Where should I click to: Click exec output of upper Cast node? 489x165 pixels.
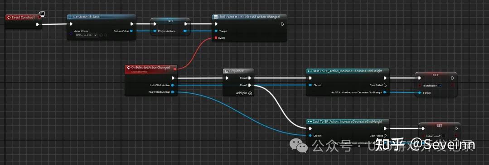tap(385, 78)
